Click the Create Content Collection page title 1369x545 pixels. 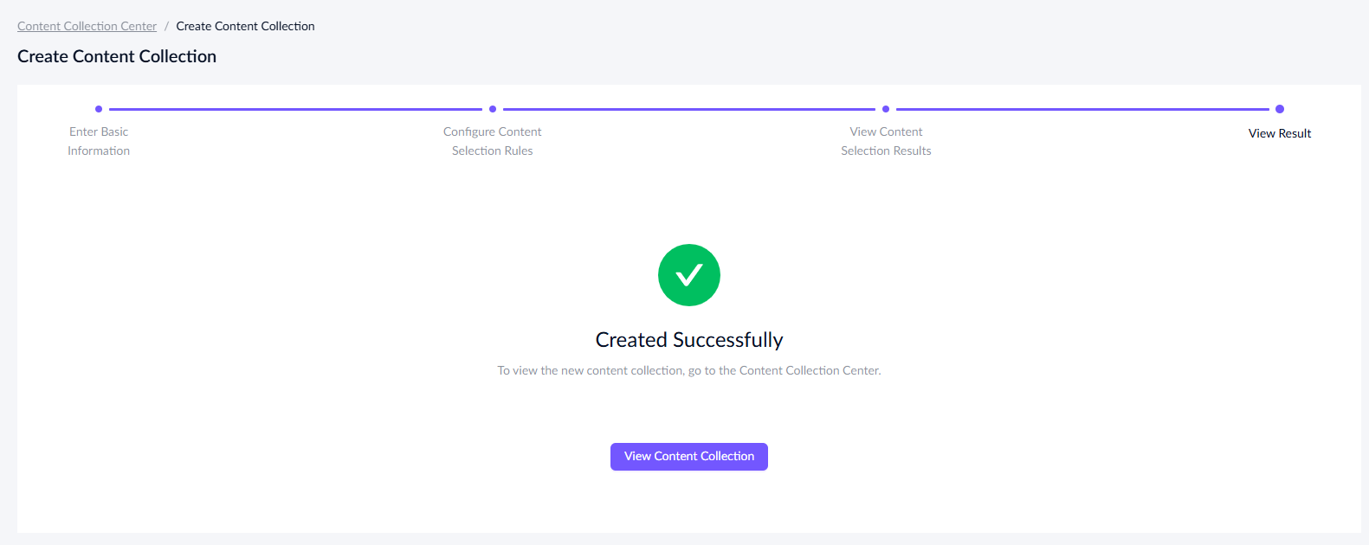coord(117,56)
